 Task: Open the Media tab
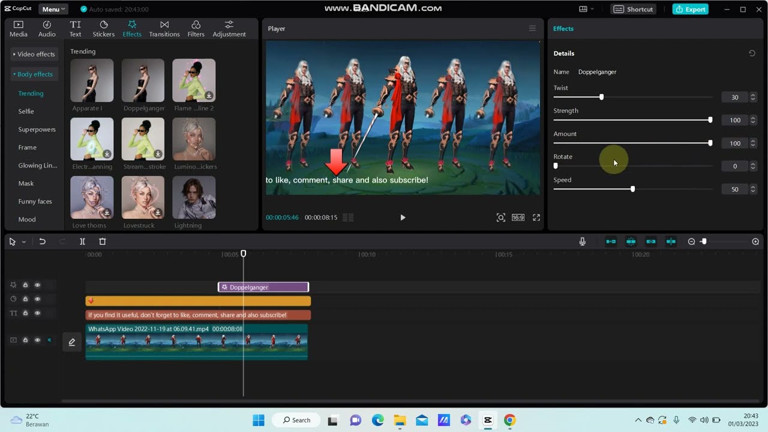click(18, 28)
